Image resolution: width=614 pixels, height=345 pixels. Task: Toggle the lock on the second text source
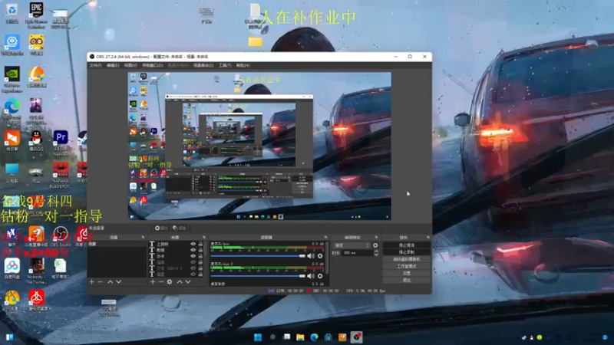pyautogui.click(x=200, y=250)
